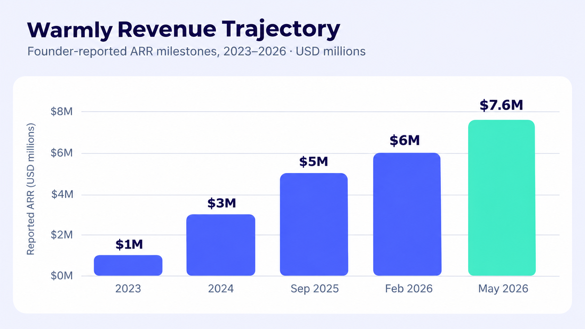
Task: Click the 2024 x-axis label
Action: tap(221, 288)
